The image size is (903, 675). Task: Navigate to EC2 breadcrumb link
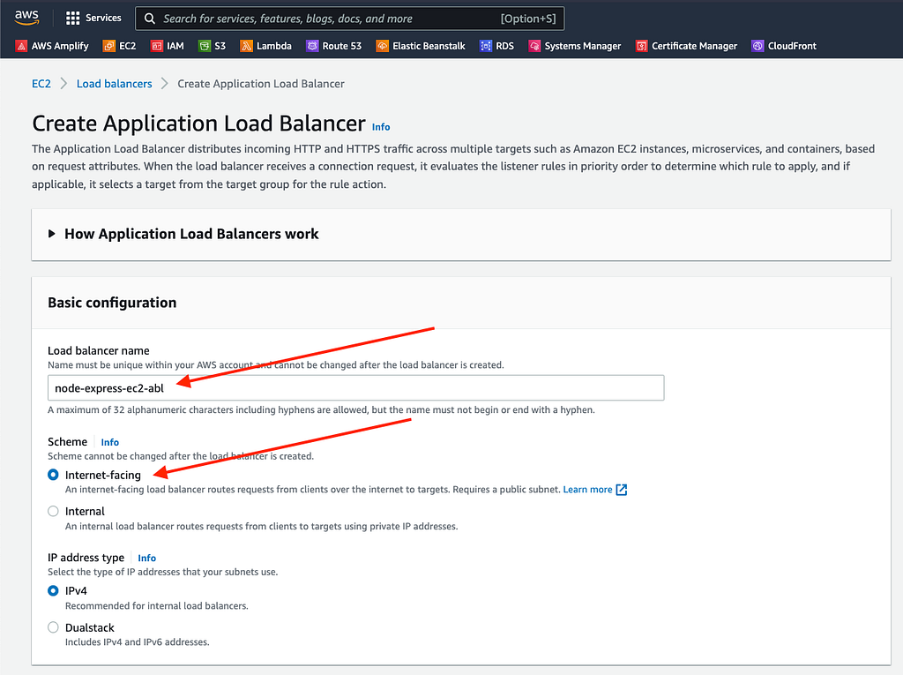(x=41, y=84)
